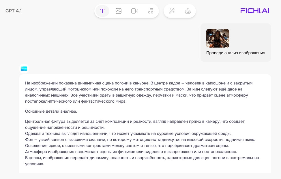Open the FICHI.AI logo link
The width and height of the screenshot is (281, 179).
click(255, 11)
